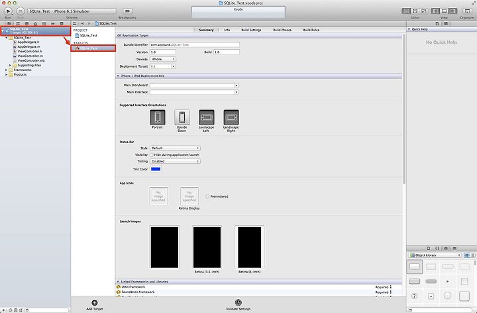
Task: Select the Standard editor button
Action: pyautogui.click(x=406, y=11)
